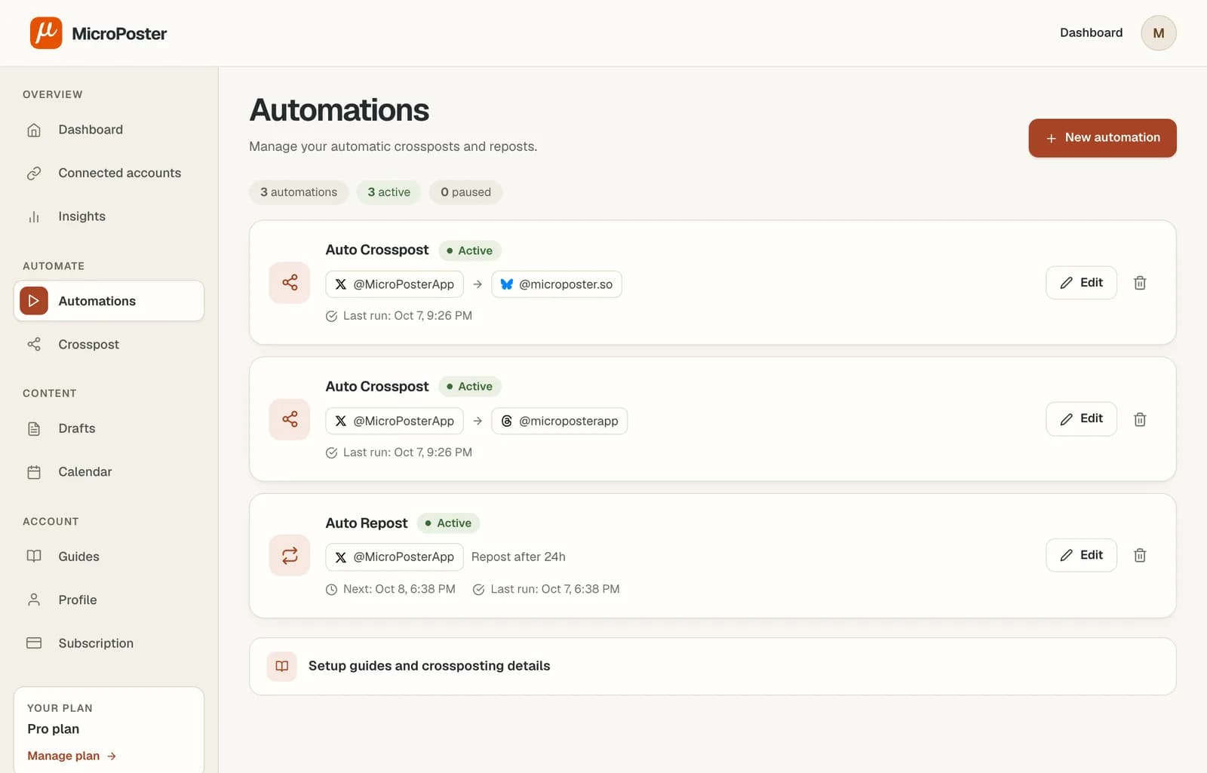Screen dimensions: 1207x773
Task: Click the @MicroPosterApp chip in Auto Repost
Action: pos(395,557)
